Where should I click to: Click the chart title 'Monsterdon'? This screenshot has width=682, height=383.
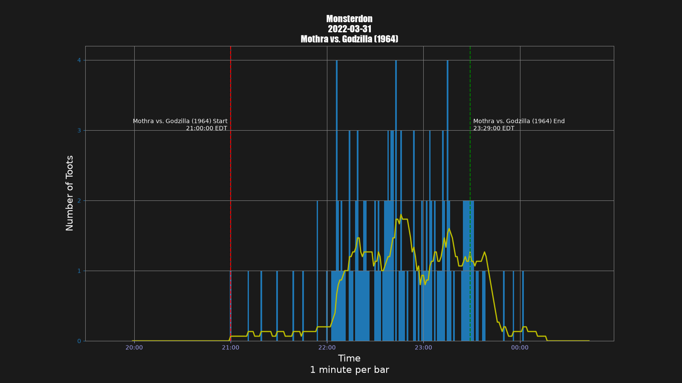pyautogui.click(x=349, y=19)
